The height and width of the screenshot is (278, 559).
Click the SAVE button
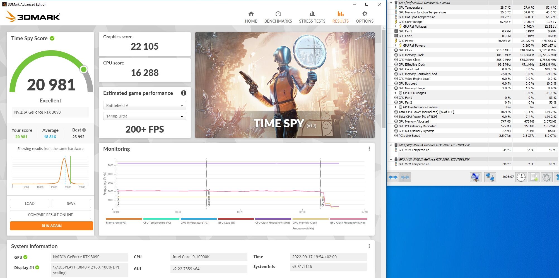pos(71,203)
